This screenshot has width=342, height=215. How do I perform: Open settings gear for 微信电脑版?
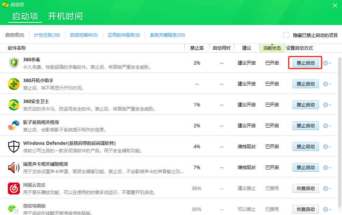point(327,209)
